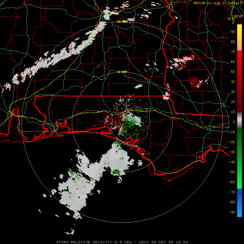Click the 50 value on velocity scale
This screenshot has width=244, height=244.
point(233,72)
